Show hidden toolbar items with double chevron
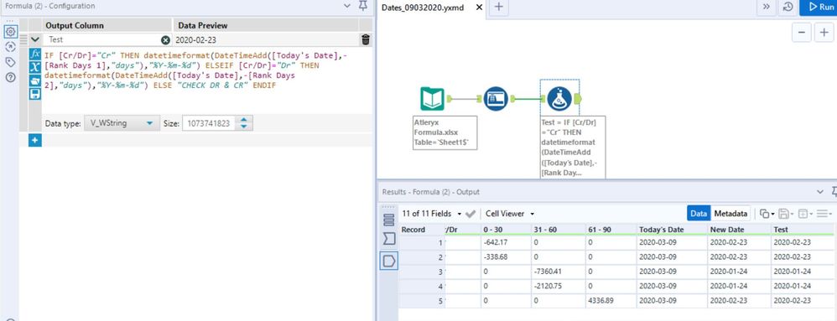Image resolution: width=837 pixels, height=321 pixels. click(x=766, y=7)
